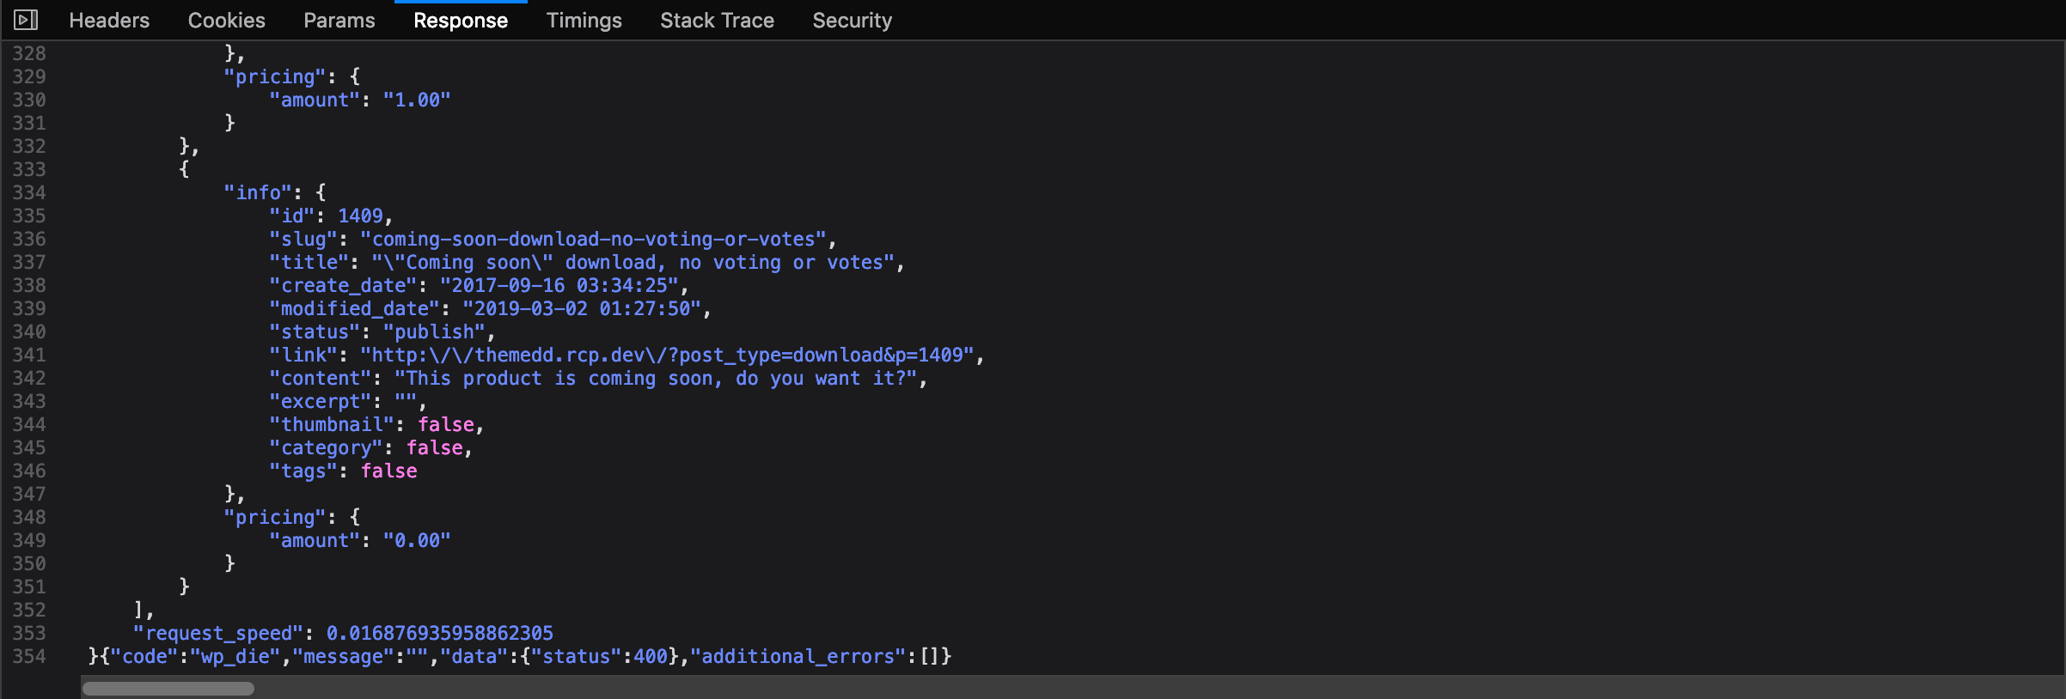The height and width of the screenshot is (699, 2066).
Task: Click amount "0.00" on line 349
Action: coord(417,540)
